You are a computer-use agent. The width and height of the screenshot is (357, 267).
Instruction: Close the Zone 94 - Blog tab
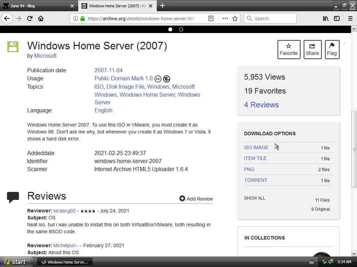72,6
